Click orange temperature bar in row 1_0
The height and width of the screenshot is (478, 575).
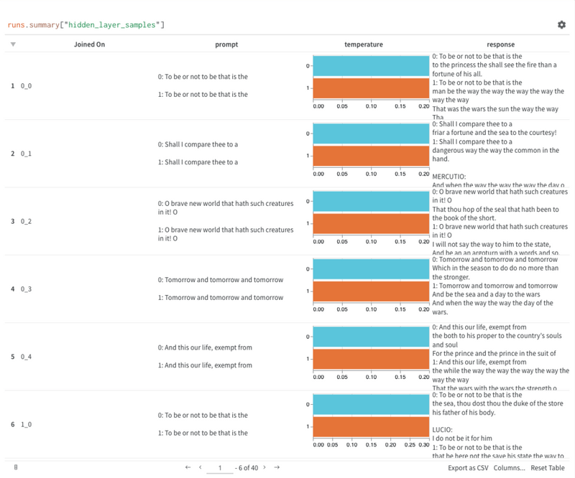371,427
